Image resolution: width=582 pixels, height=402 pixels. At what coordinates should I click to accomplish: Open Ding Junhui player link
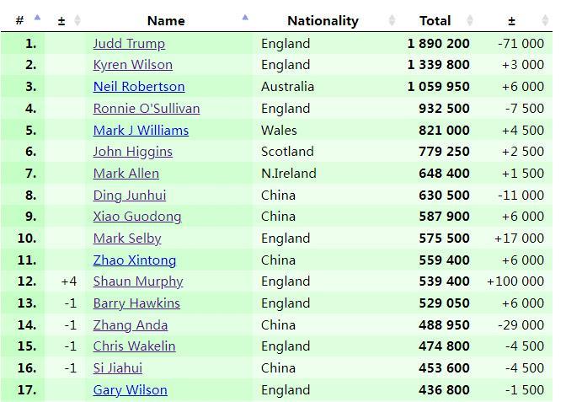click(130, 195)
